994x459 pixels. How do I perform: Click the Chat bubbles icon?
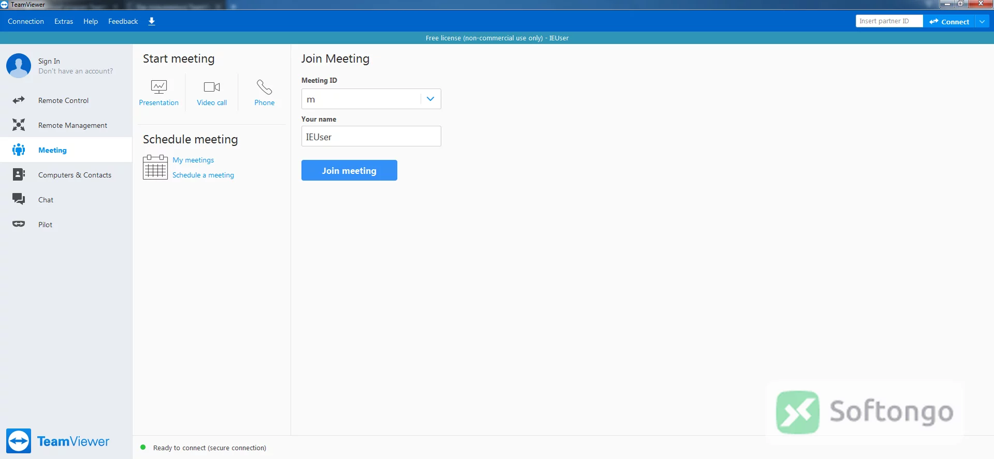tap(19, 199)
